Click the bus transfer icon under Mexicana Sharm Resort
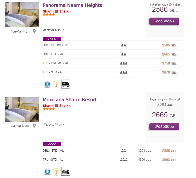 tap(66, 171)
